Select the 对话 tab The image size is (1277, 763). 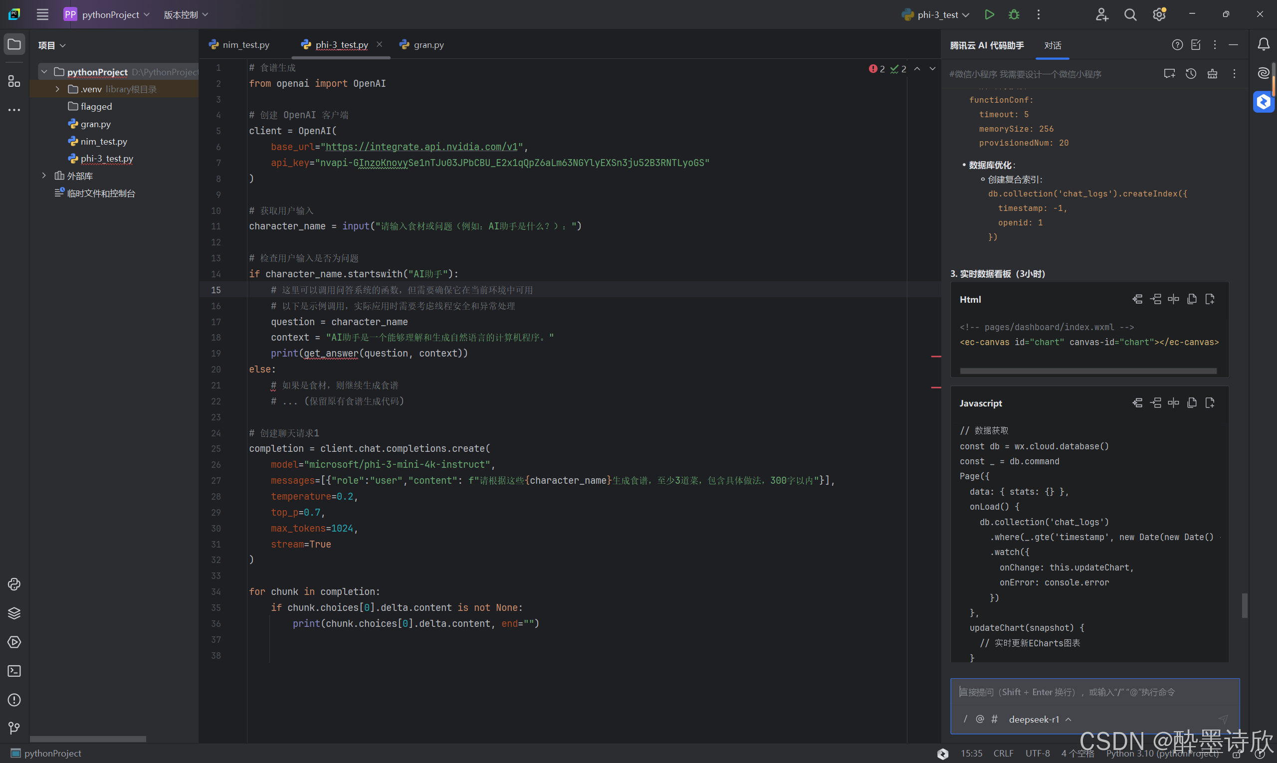click(1052, 45)
